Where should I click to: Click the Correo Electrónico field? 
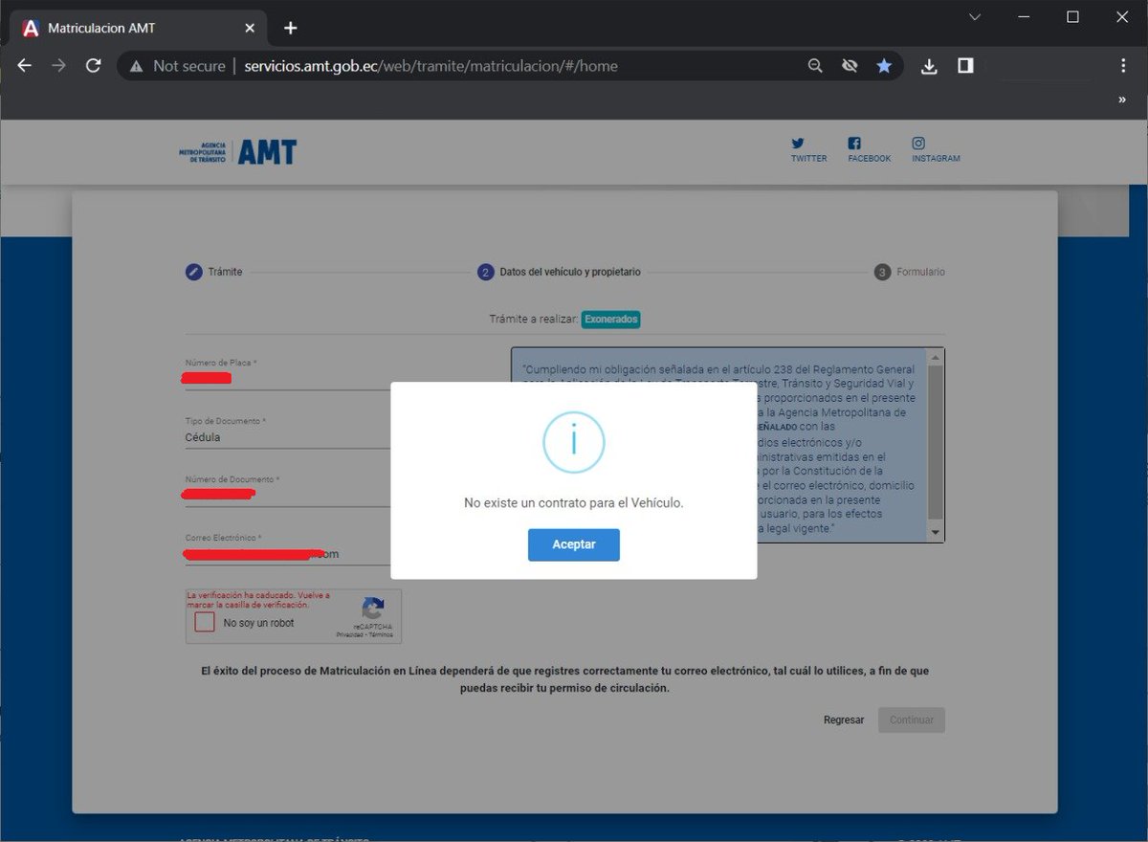click(x=288, y=554)
